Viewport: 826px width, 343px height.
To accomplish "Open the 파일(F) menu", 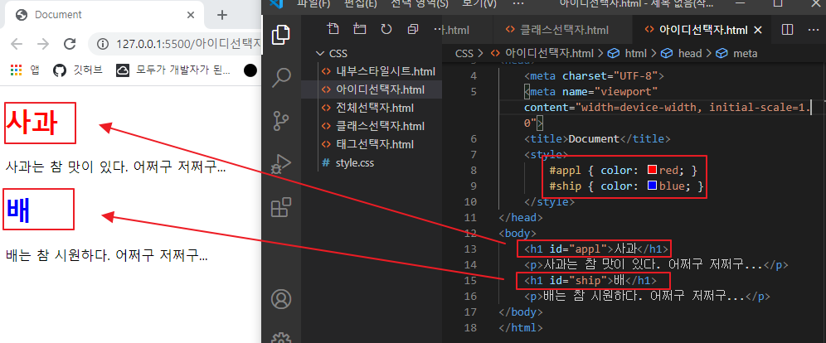I will 314,3.
